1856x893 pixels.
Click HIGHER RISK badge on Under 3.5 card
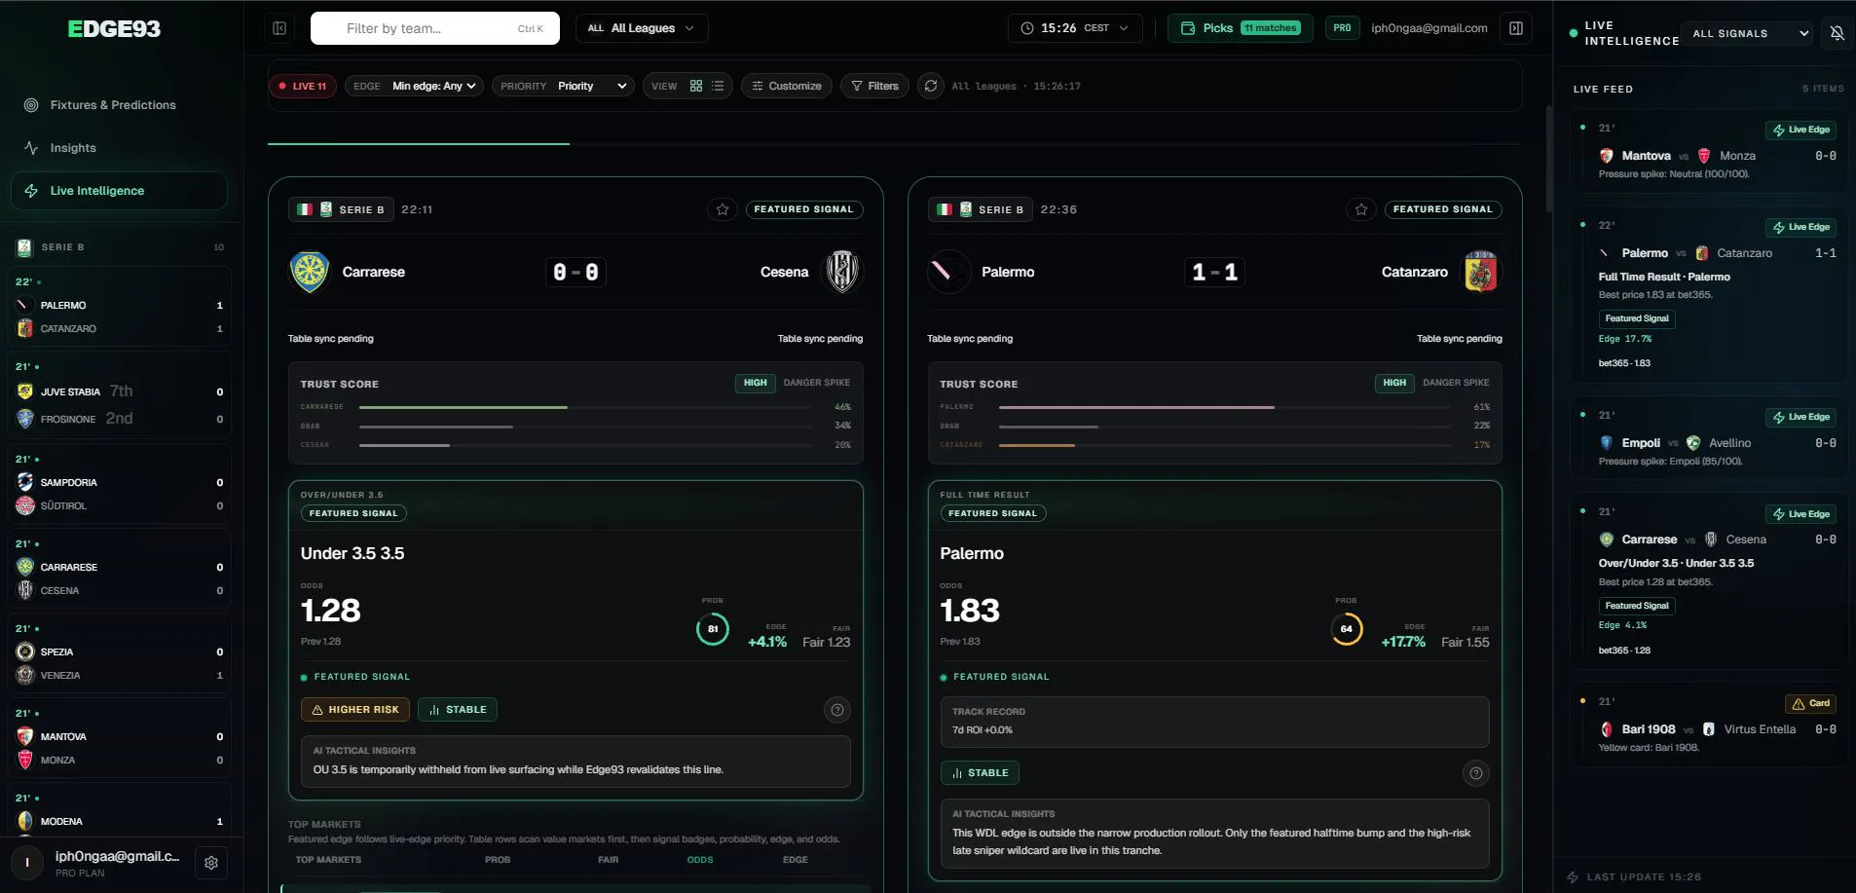tap(355, 710)
